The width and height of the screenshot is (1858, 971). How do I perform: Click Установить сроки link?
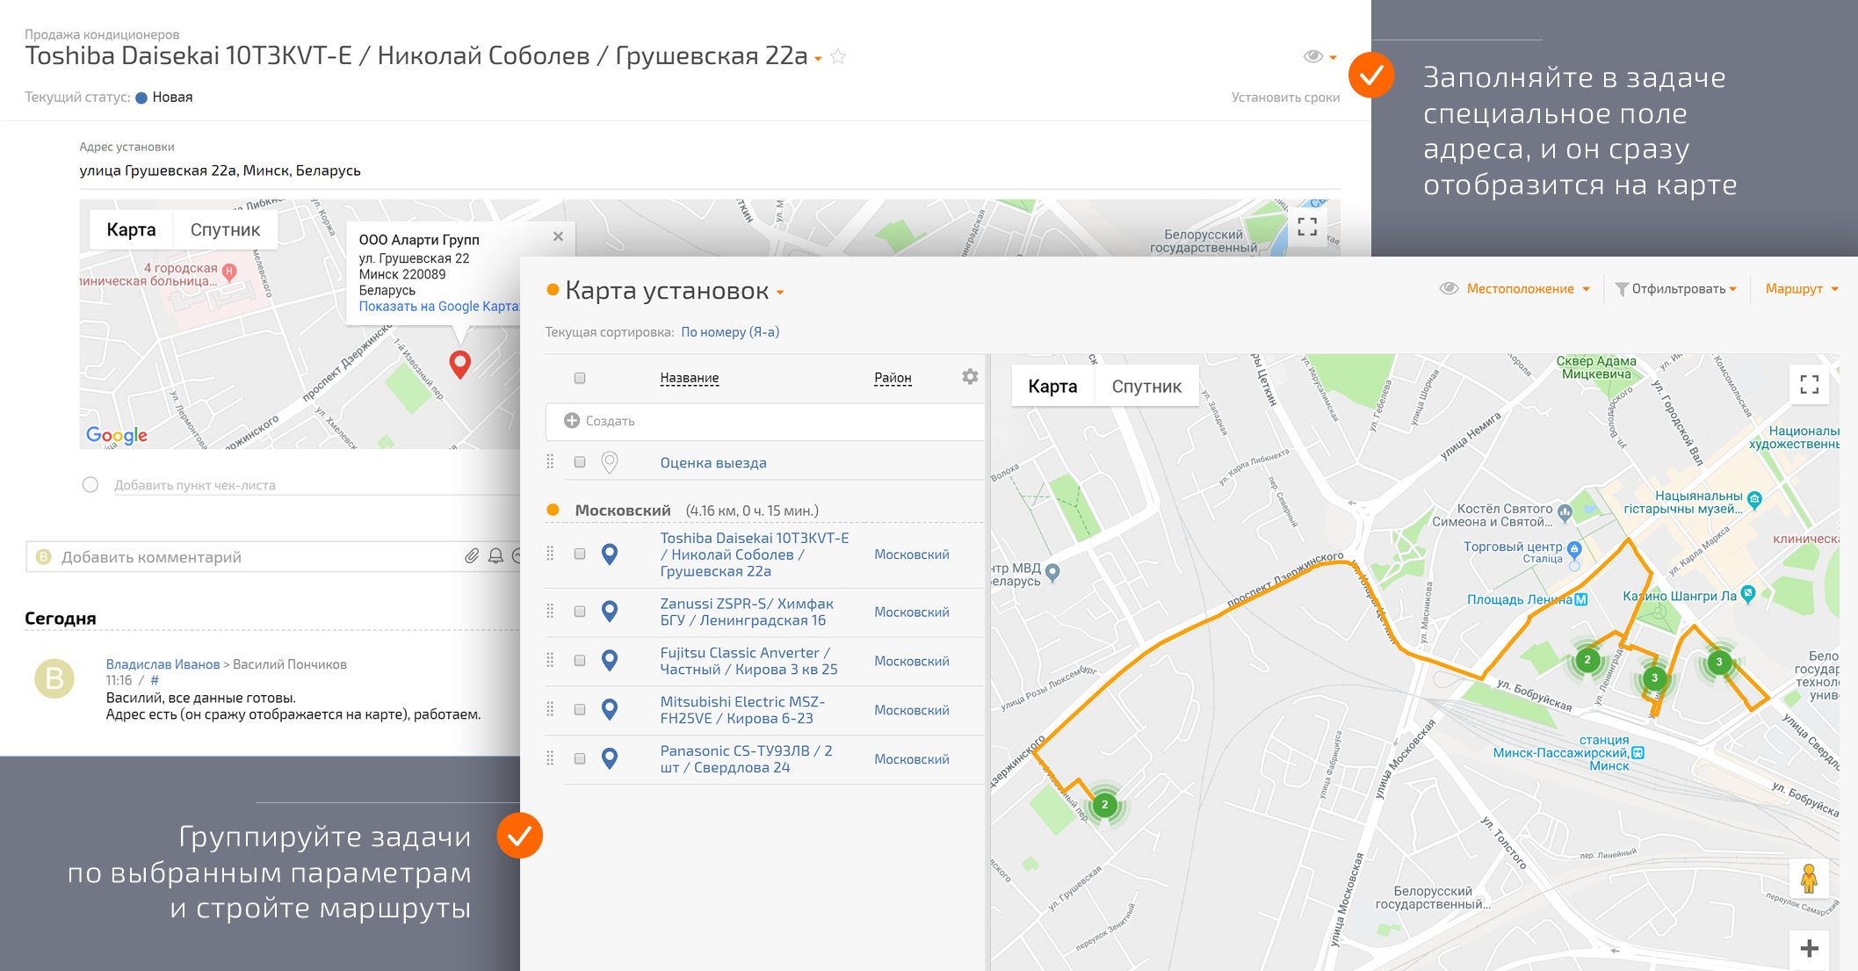coord(1284,98)
